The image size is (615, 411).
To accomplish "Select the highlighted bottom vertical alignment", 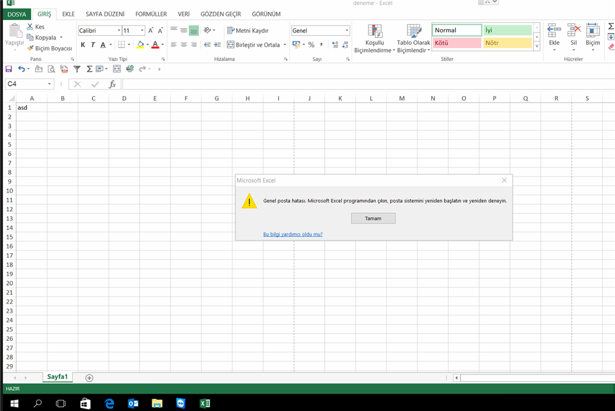I will pos(194,30).
